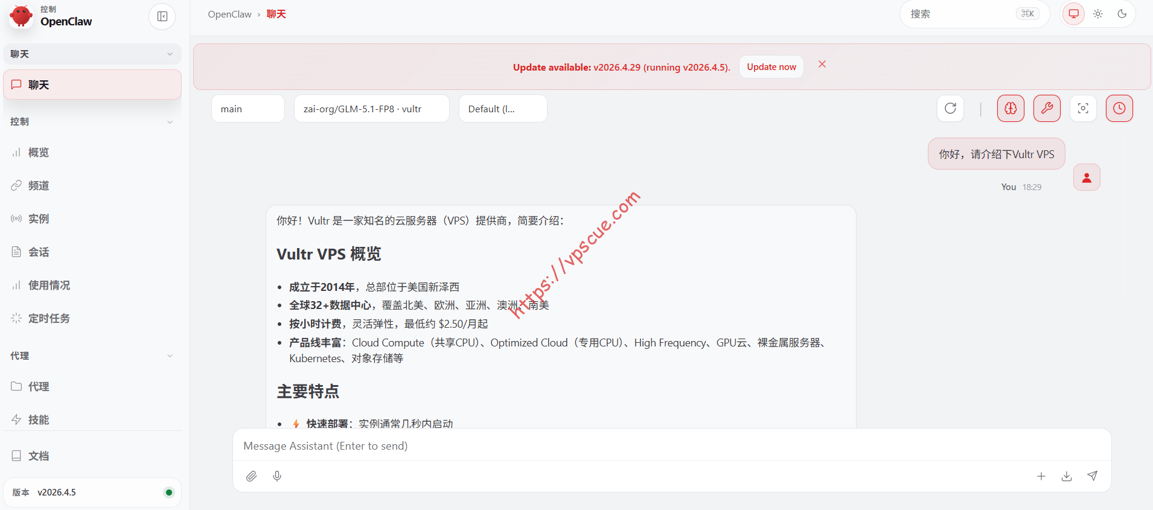Send message with paper plane icon
This screenshot has width=1153, height=510.
pyautogui.click(x=1092, y=476)
